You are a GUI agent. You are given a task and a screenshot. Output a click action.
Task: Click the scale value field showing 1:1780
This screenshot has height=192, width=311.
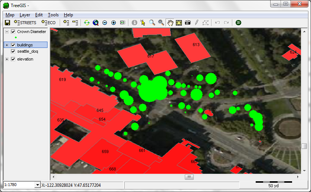click(19, 185)
